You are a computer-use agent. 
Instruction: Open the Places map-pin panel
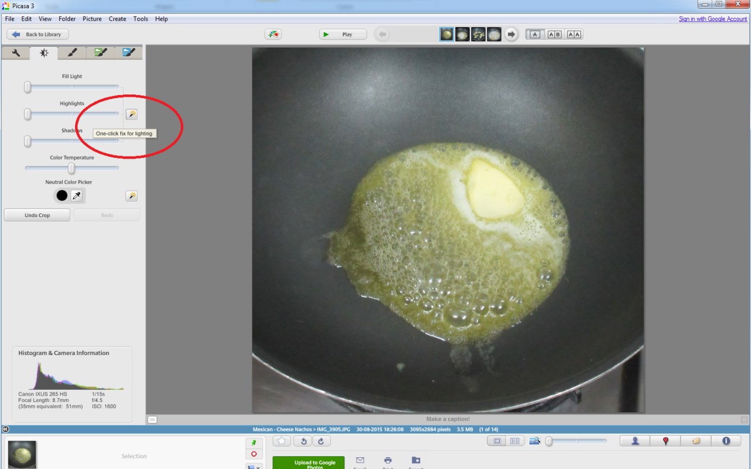tap(665, 441)
